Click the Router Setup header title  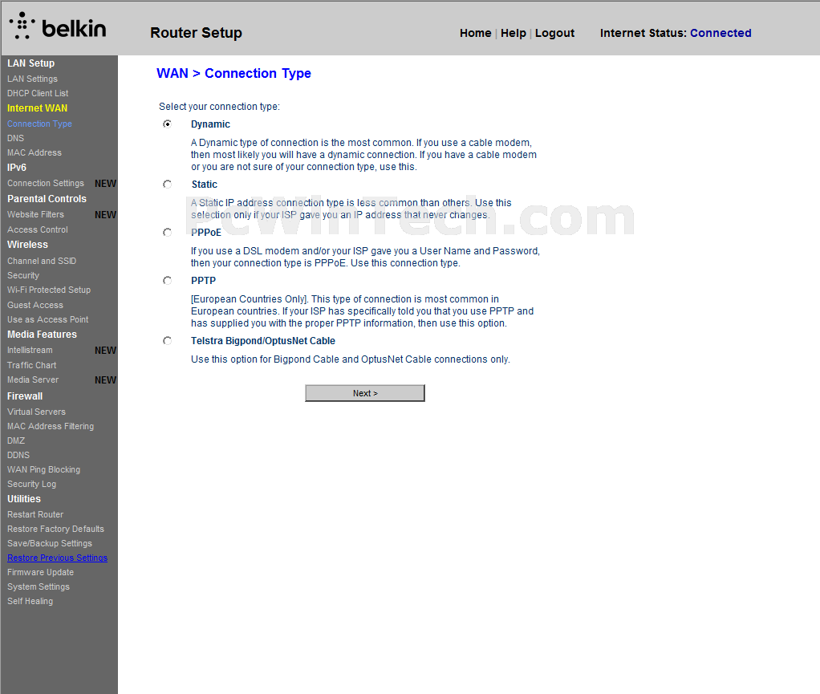coord(196,33)
